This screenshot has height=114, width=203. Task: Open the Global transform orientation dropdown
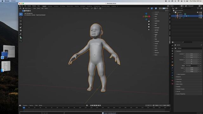87,9
